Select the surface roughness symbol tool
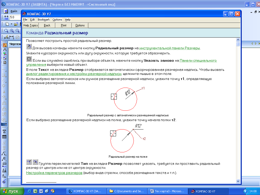Viewport: 260px width, 195px height. pyautogui.click(x=4, y=142)
